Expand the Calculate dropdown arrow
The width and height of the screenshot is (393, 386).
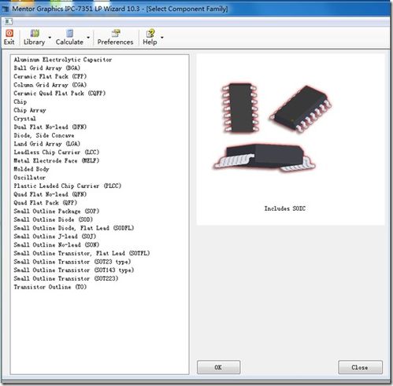[88, 38]
